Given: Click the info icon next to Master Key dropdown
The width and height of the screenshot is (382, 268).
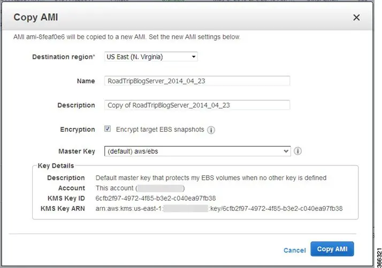Looking at the screenshot, I should tap(297, 151).
